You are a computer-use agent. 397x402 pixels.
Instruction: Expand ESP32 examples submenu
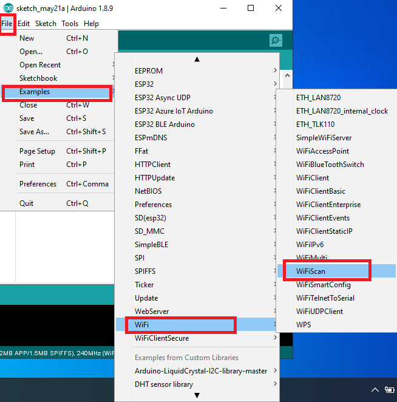click(197, 84)
